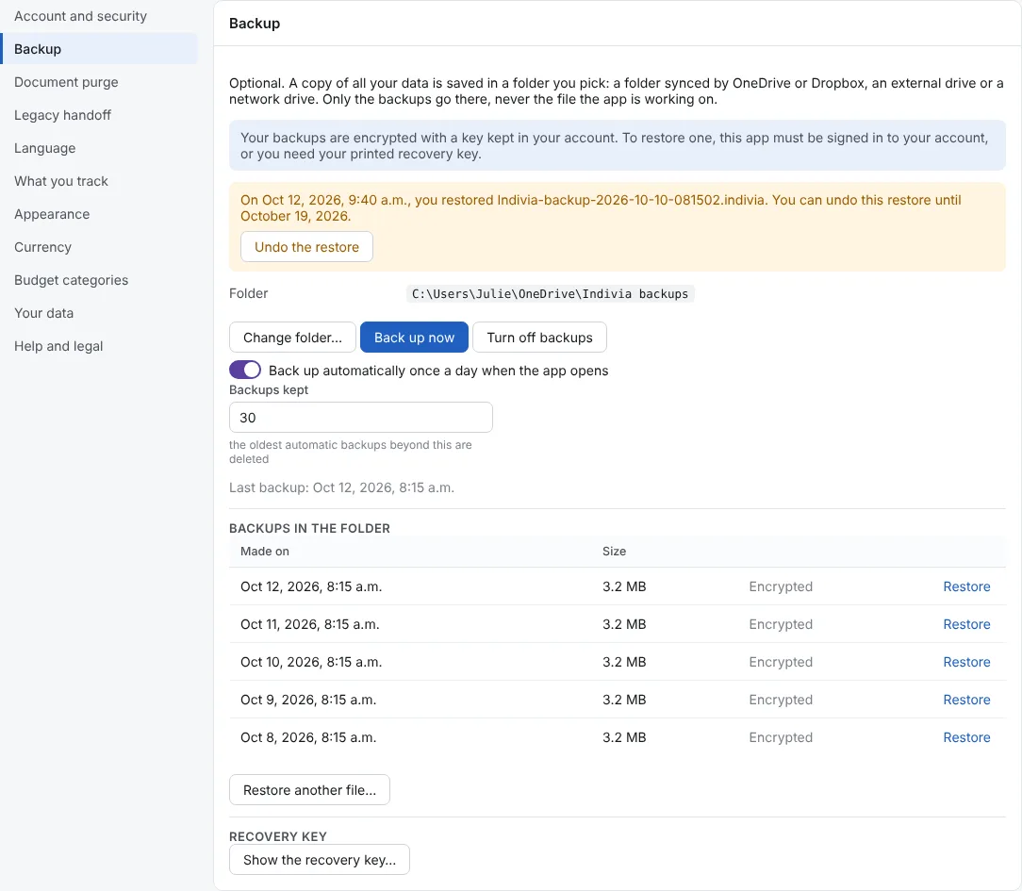Click the RECOVERY KEY section heading

click(x=278, y=836)
